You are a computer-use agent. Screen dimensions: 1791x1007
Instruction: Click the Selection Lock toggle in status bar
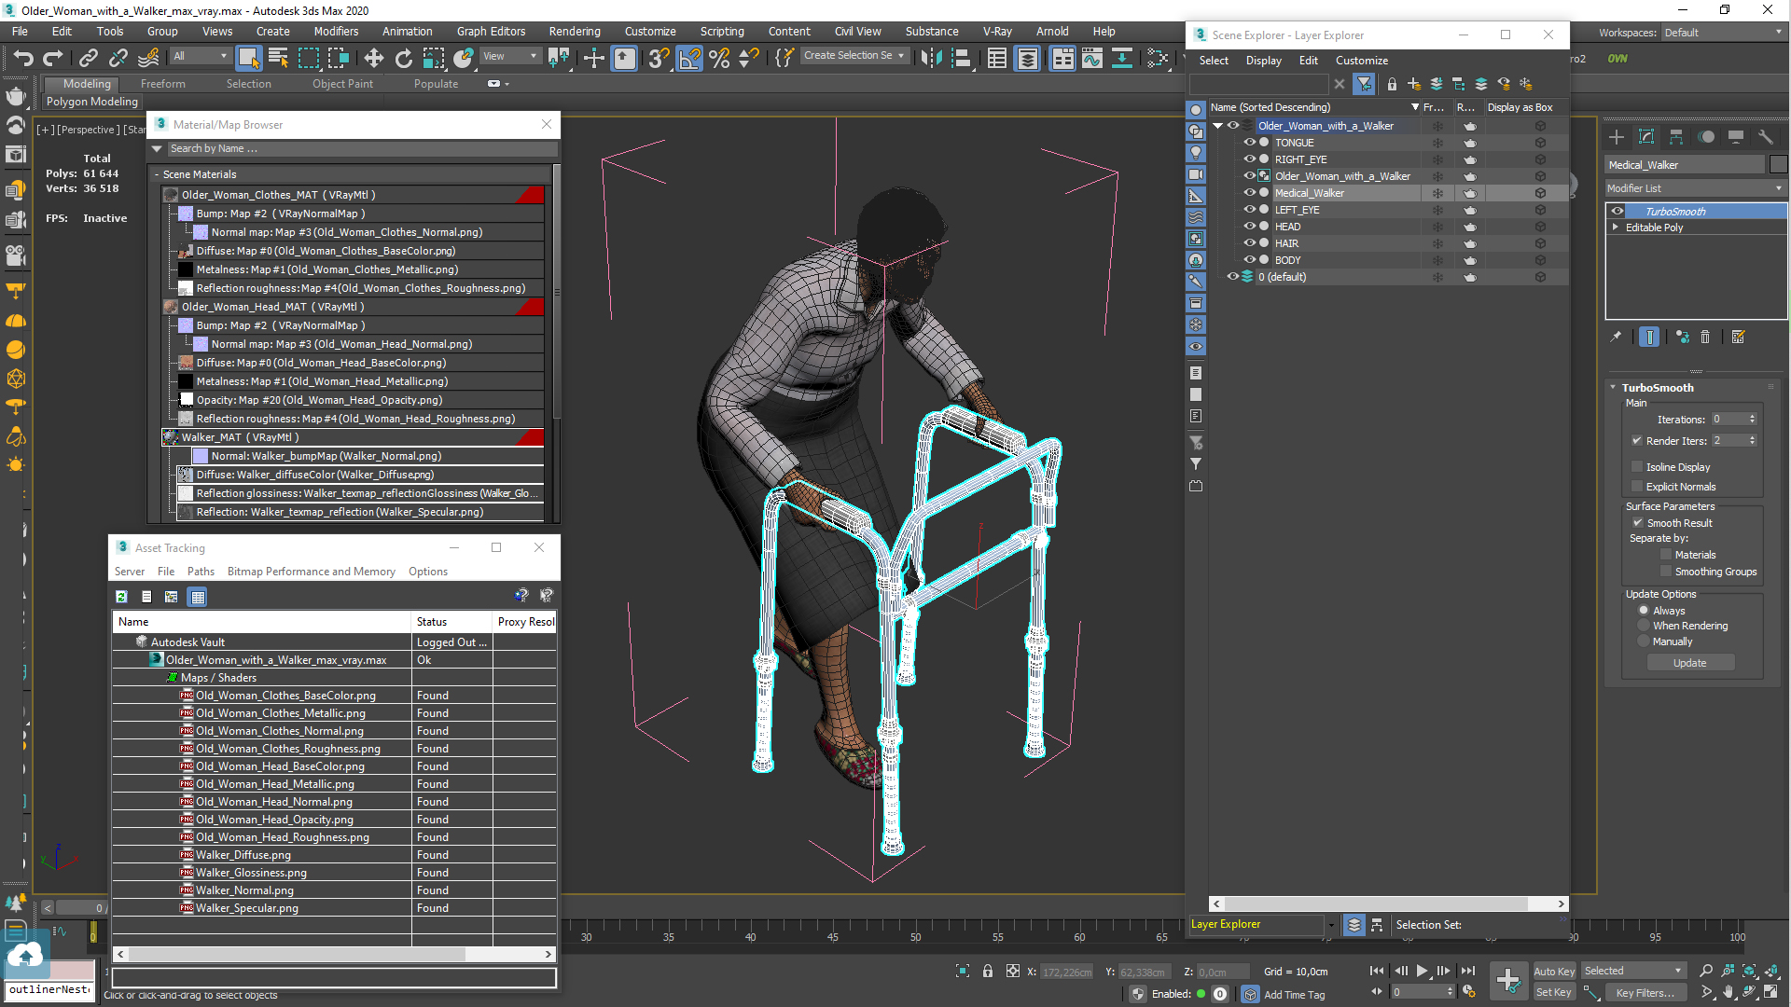click(x=988, y=972)
